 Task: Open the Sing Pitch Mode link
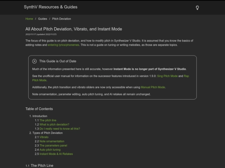[167, 76]
